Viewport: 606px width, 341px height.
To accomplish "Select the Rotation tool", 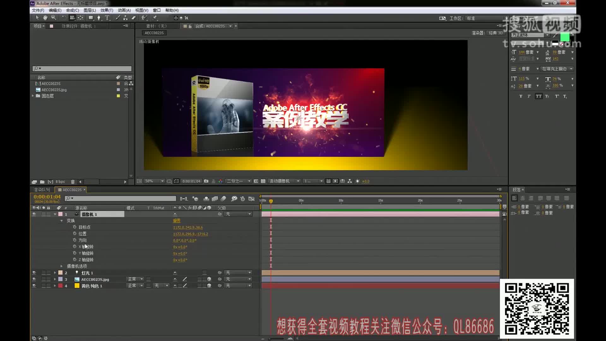I will pyautogui.click(x=64, y=18).
